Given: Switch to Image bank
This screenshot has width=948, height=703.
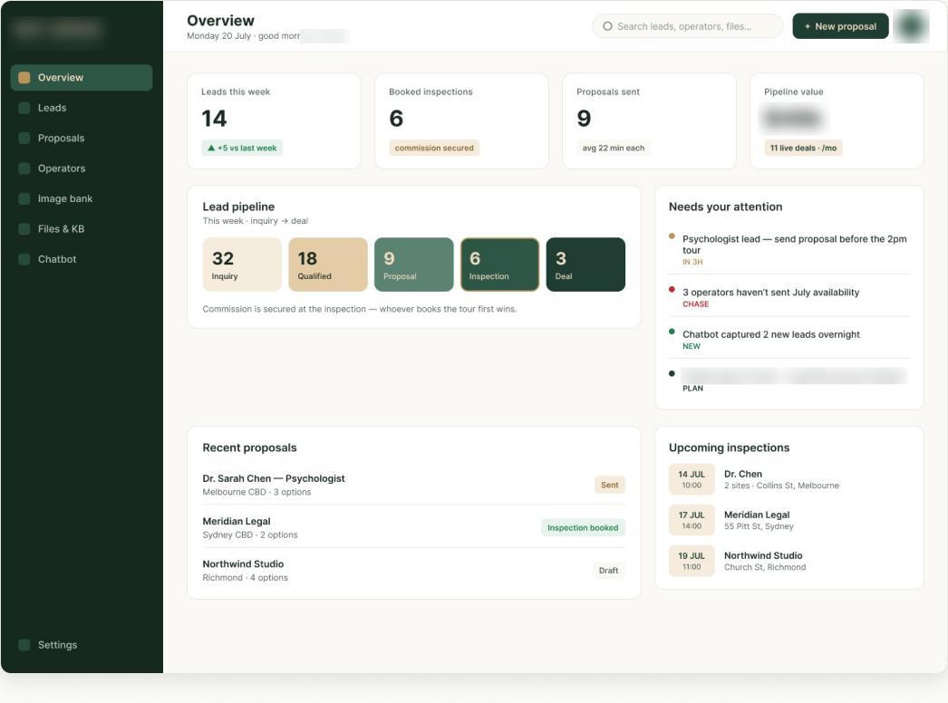Looking at the screenshot, I should point(82,198).
